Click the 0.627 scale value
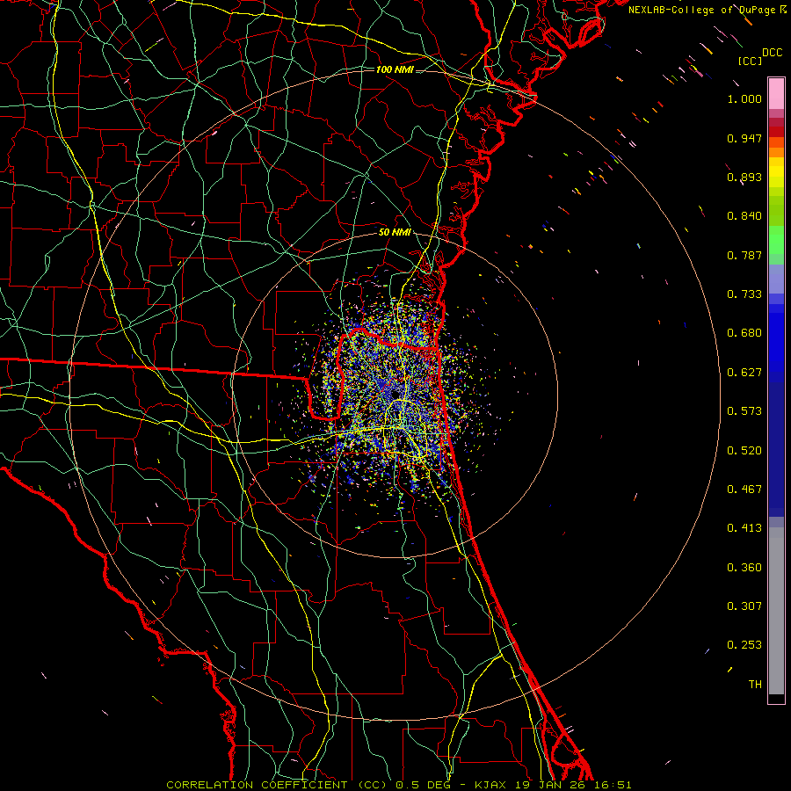 [x=744, y=373]
